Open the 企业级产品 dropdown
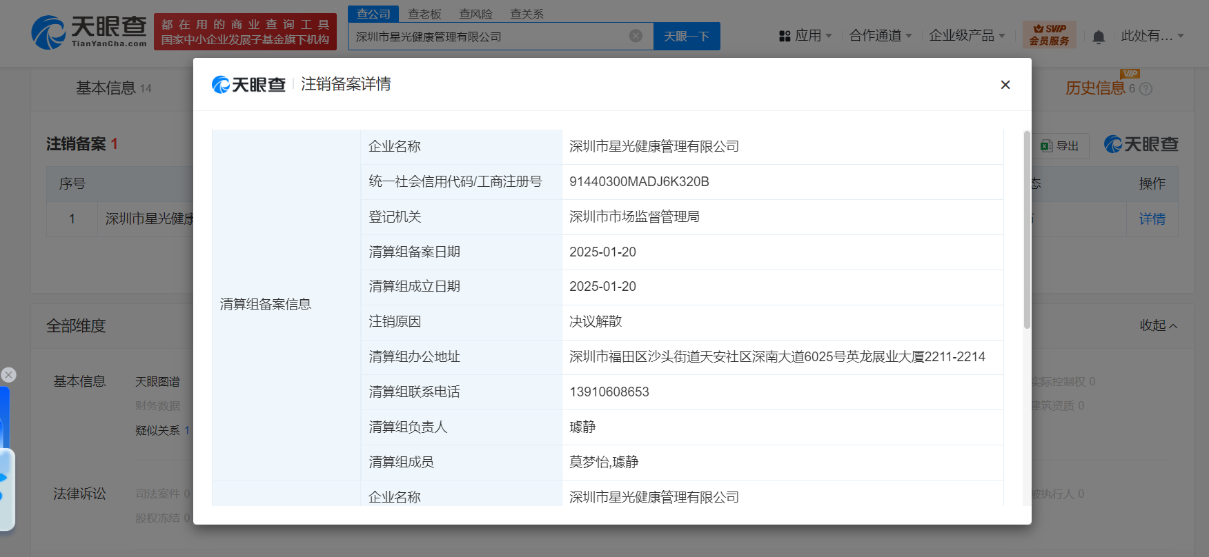This screenshot has height=557, width=1209. (967, 36)
